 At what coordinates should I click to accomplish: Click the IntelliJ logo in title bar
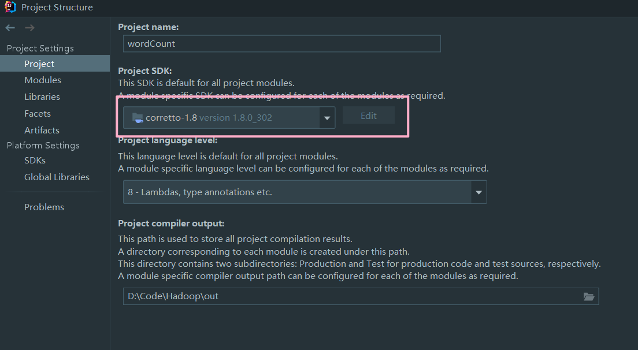(x=10, y=8)
